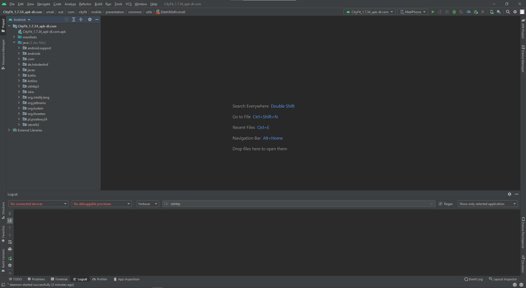The image size is (526, 288).
Task: Open the Refactor menu
Action: tap(85, 4)
